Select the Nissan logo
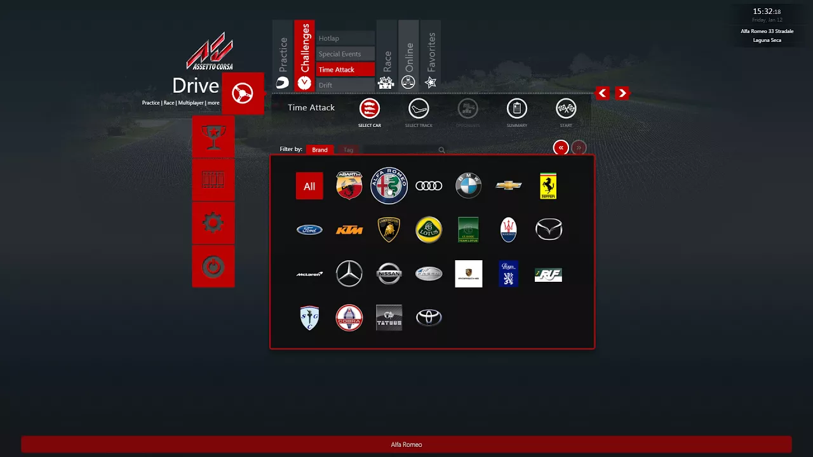 (x=389, y=274)
